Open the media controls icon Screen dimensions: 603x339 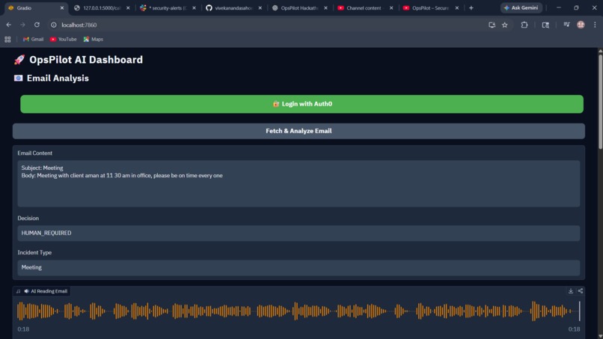pos(566,25)
